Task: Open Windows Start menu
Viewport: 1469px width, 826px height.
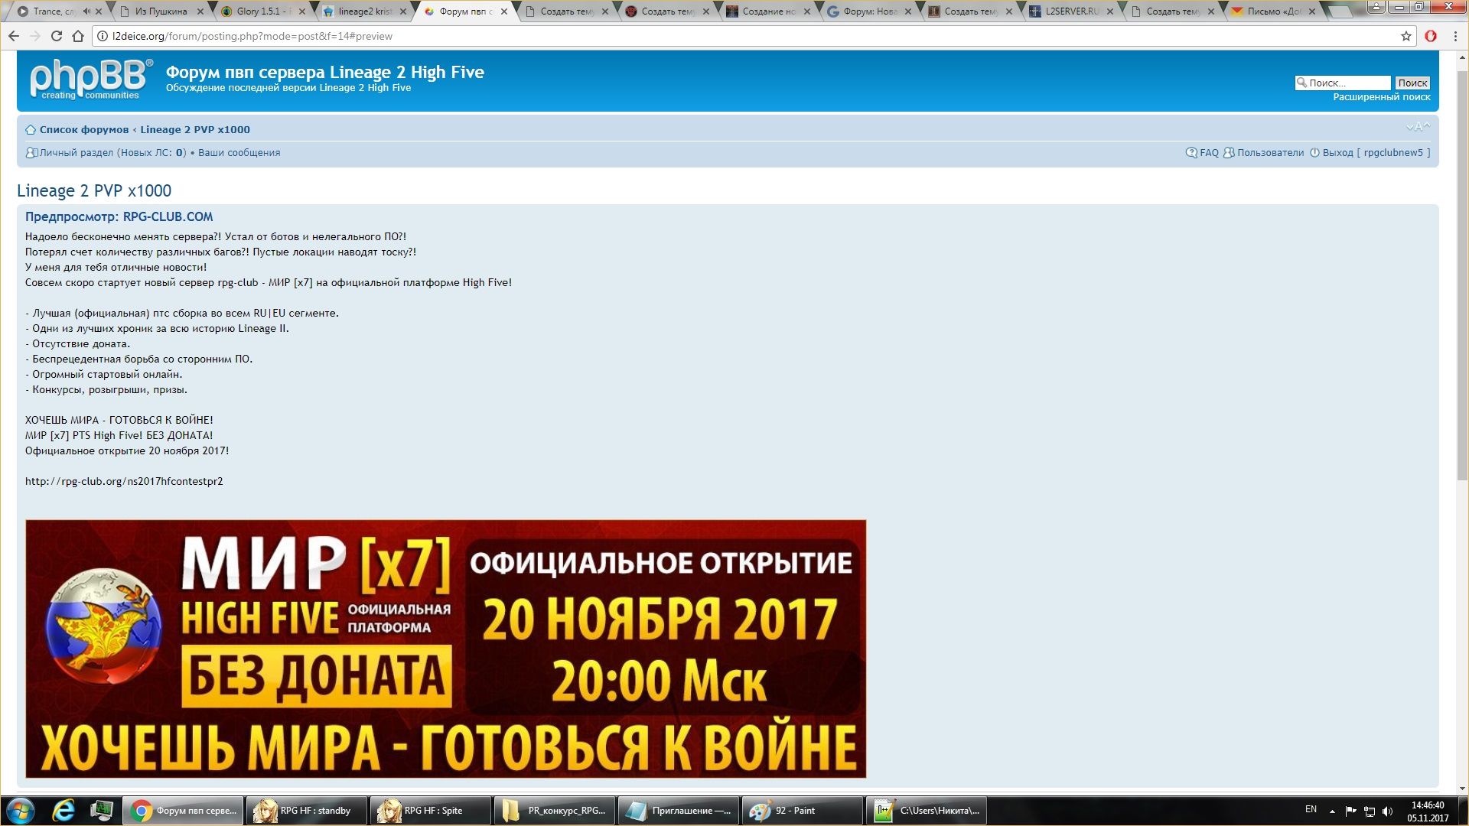Action: coord(21,810)
